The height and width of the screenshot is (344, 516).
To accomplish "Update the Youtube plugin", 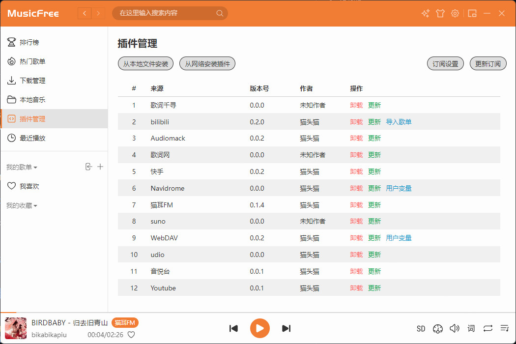I will pyautogui.click(x=374, y=288).
